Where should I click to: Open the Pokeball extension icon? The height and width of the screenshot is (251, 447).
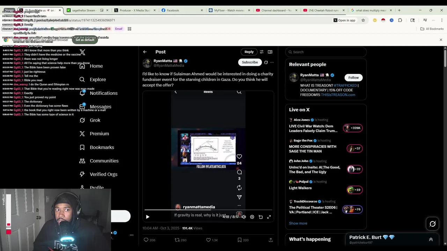pos(383,20)
